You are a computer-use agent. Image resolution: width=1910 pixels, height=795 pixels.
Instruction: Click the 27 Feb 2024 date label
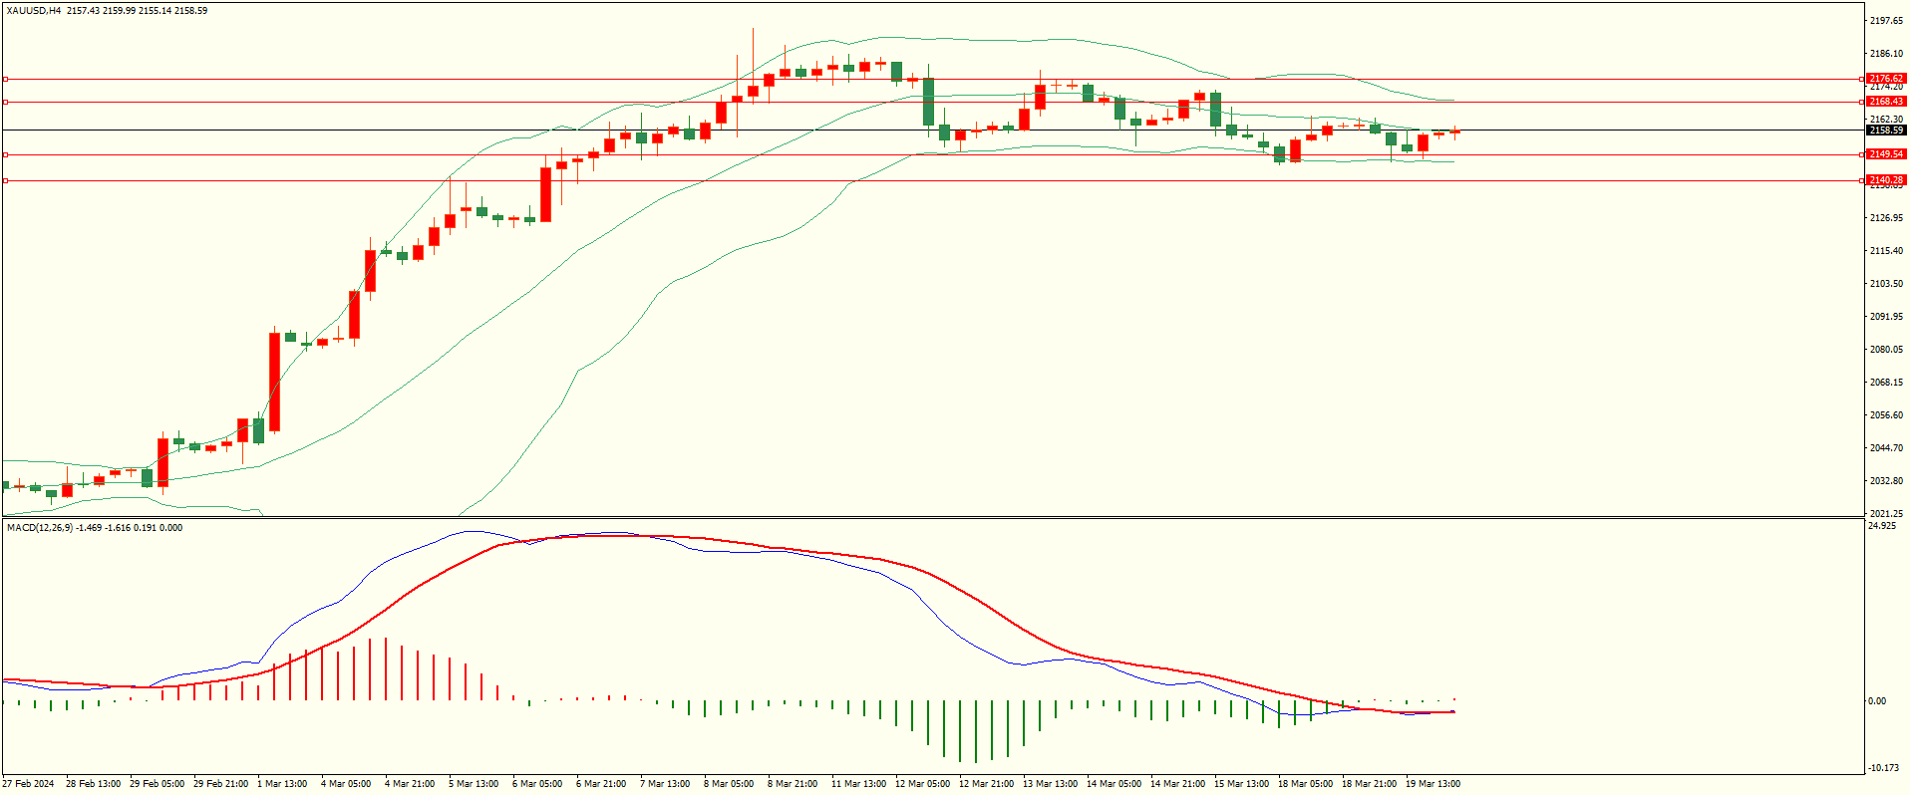(28, 784)
